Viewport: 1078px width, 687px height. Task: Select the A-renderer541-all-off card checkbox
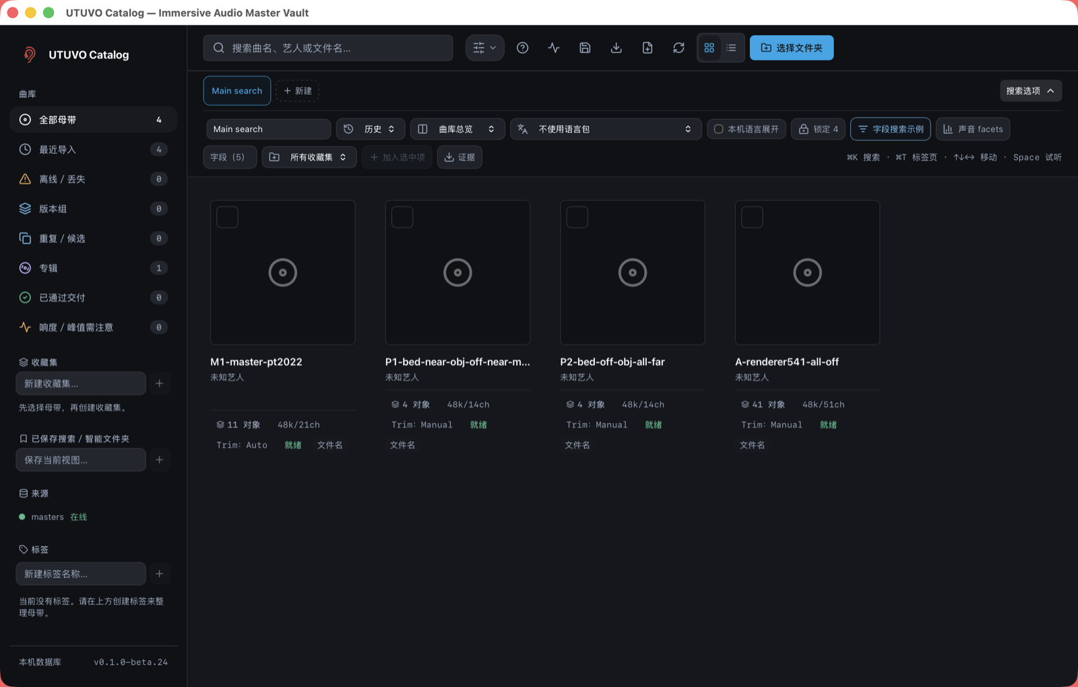click(x=752, y=218)
